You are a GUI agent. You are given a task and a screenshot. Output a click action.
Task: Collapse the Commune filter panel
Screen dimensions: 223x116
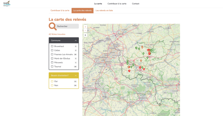click(x=76, y=41)
